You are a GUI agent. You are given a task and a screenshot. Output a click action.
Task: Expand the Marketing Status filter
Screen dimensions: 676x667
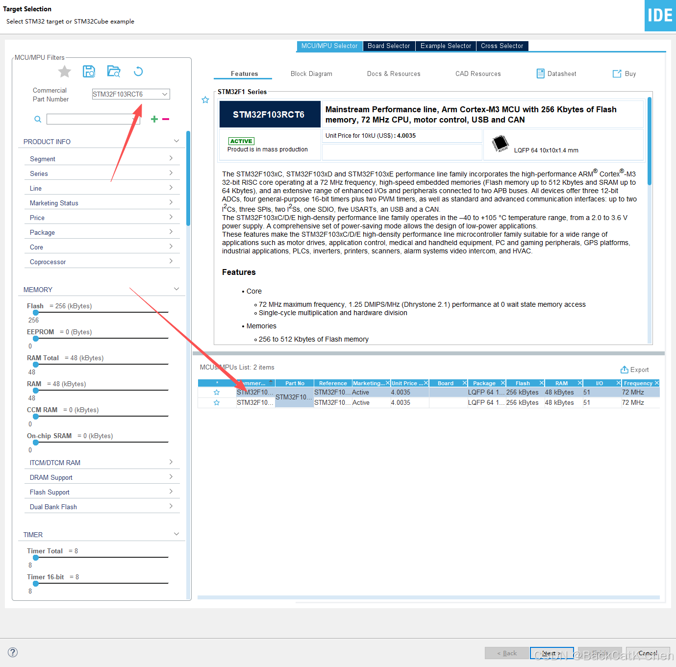171,202
